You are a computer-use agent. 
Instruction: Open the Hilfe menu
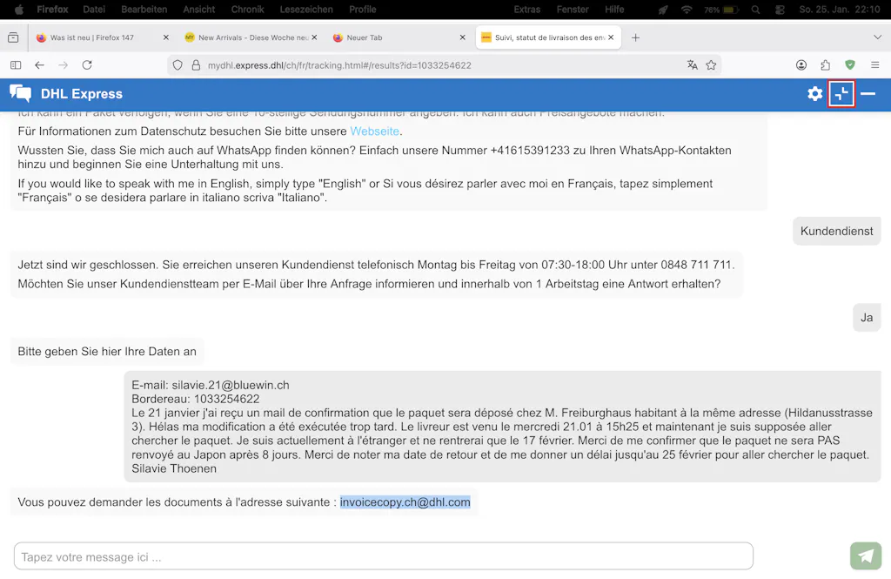614,9
